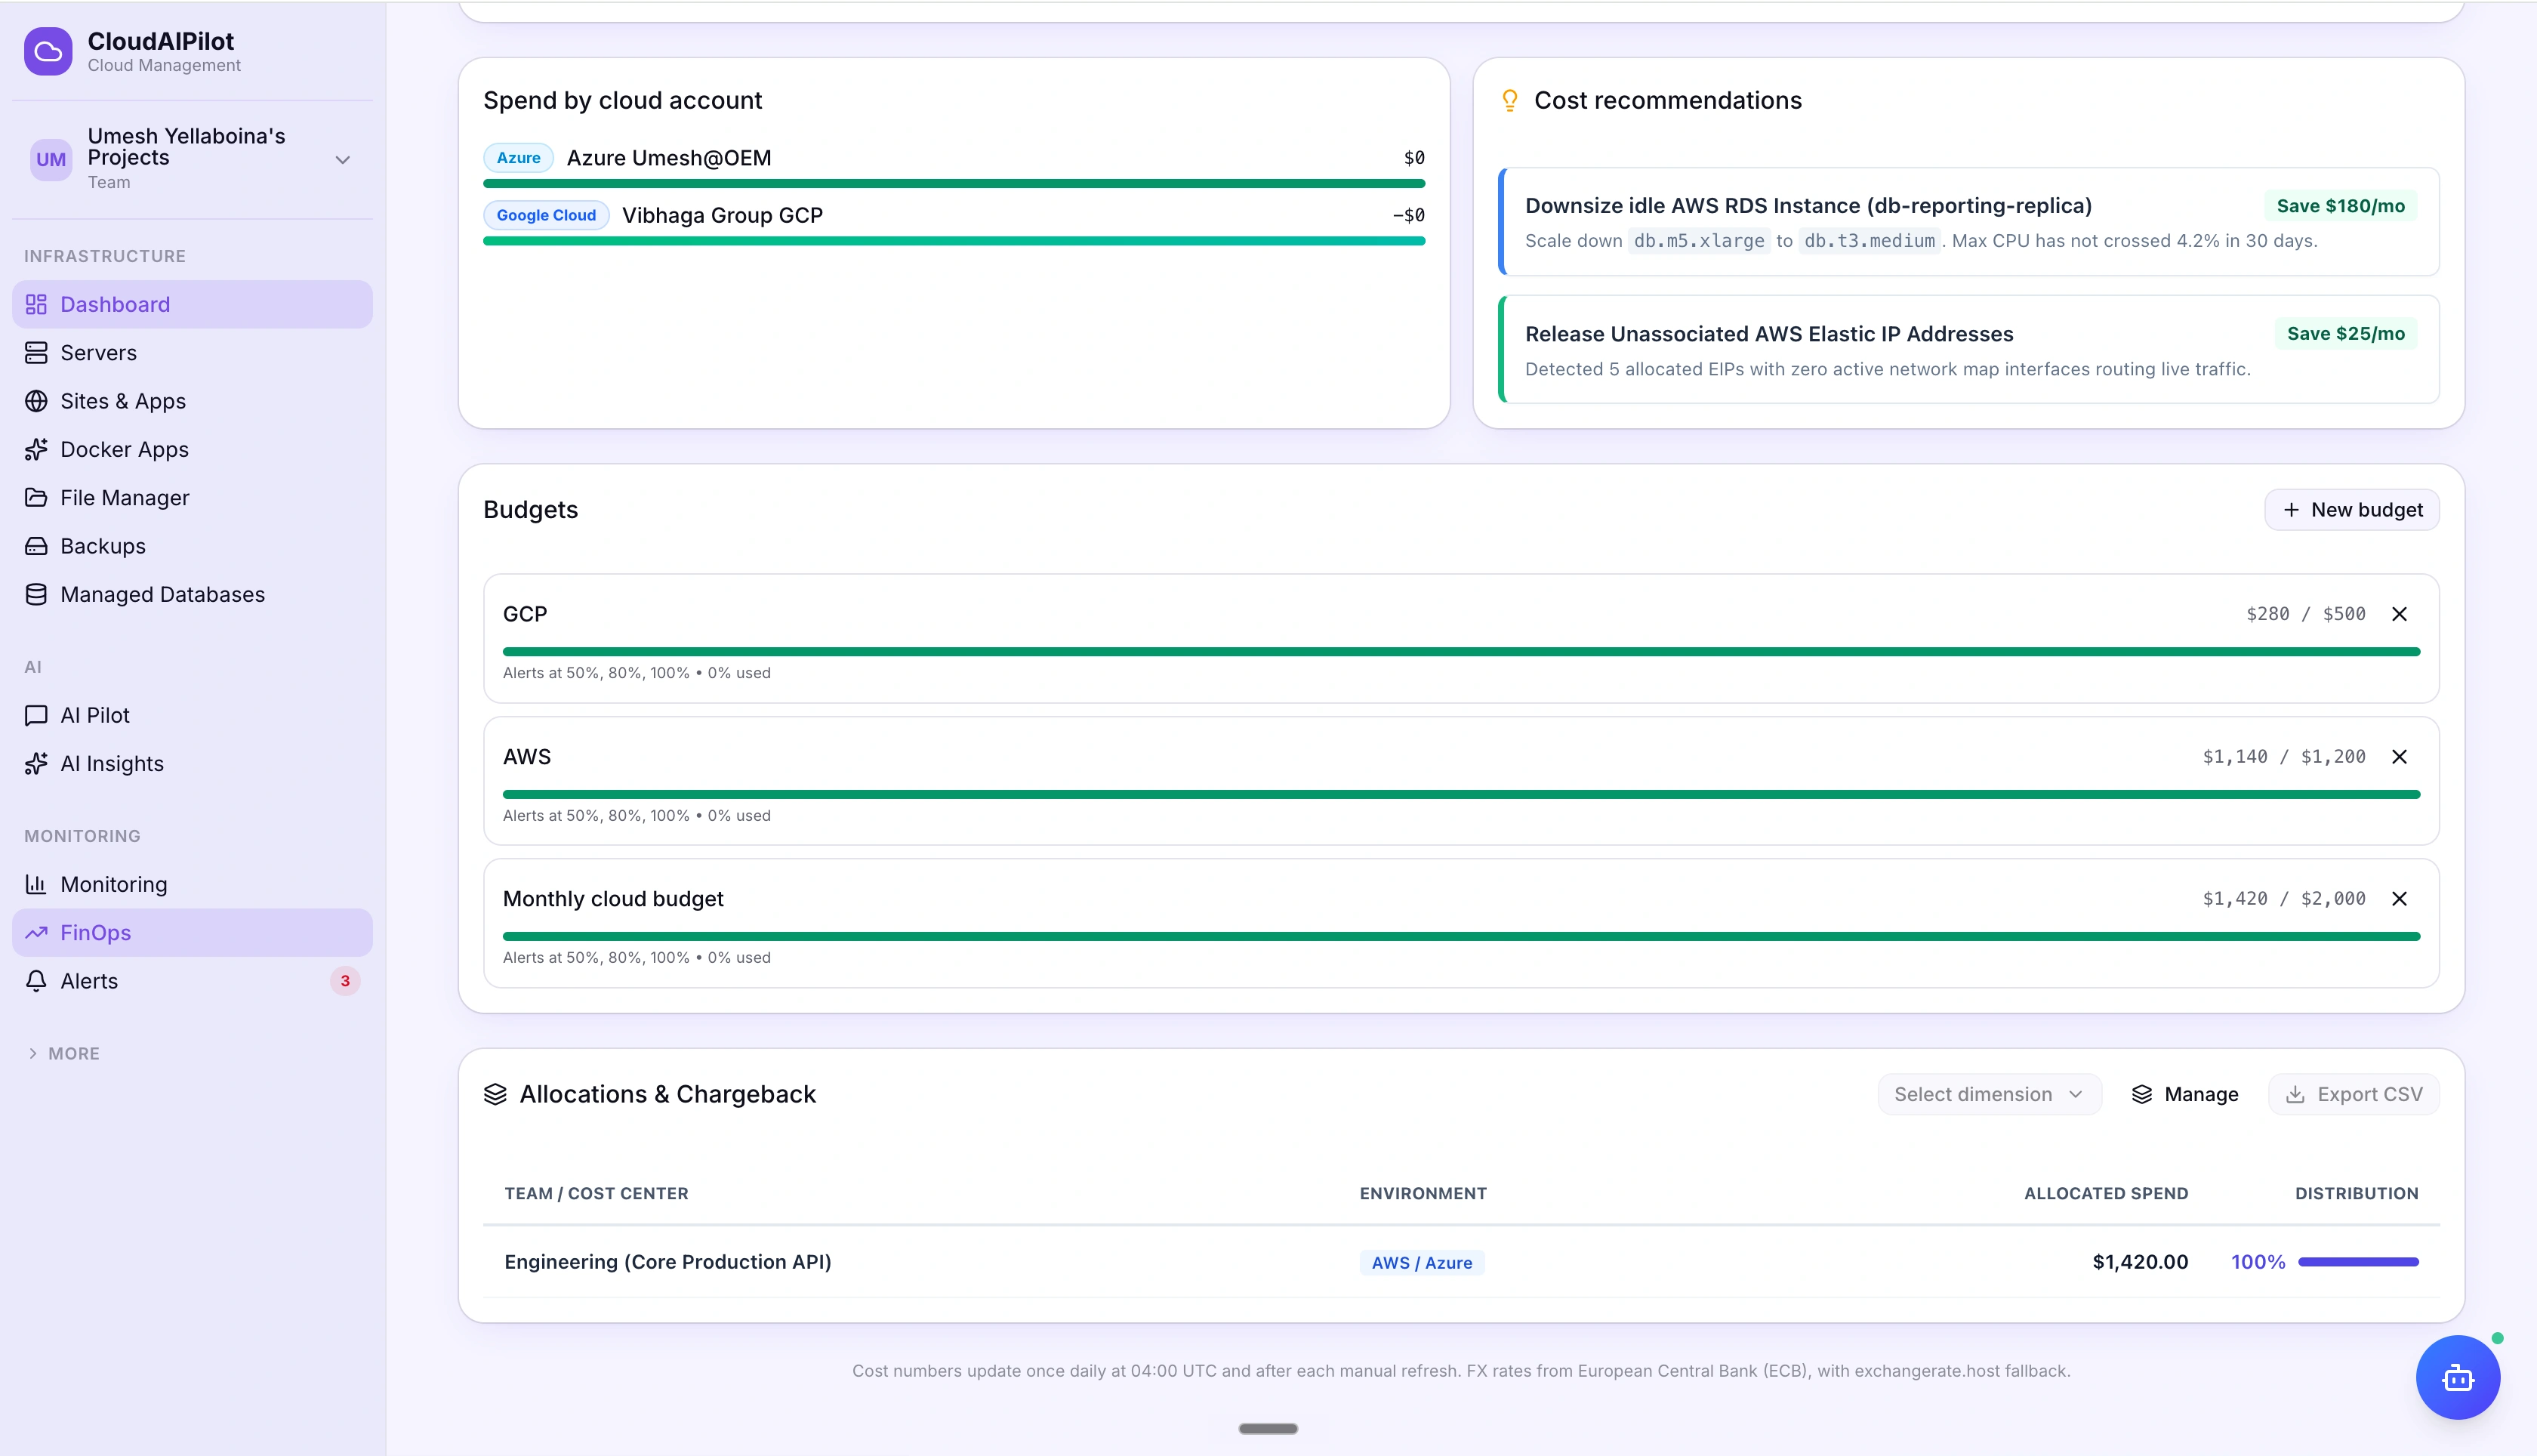2537x1456 pixels.
Task: Go to Dashboard
Action: point(192,304)
